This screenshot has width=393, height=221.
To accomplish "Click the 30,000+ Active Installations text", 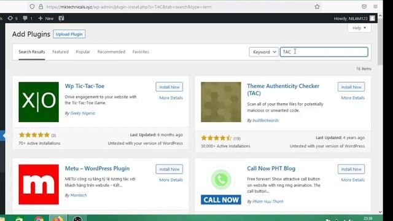I will (225, 146).
